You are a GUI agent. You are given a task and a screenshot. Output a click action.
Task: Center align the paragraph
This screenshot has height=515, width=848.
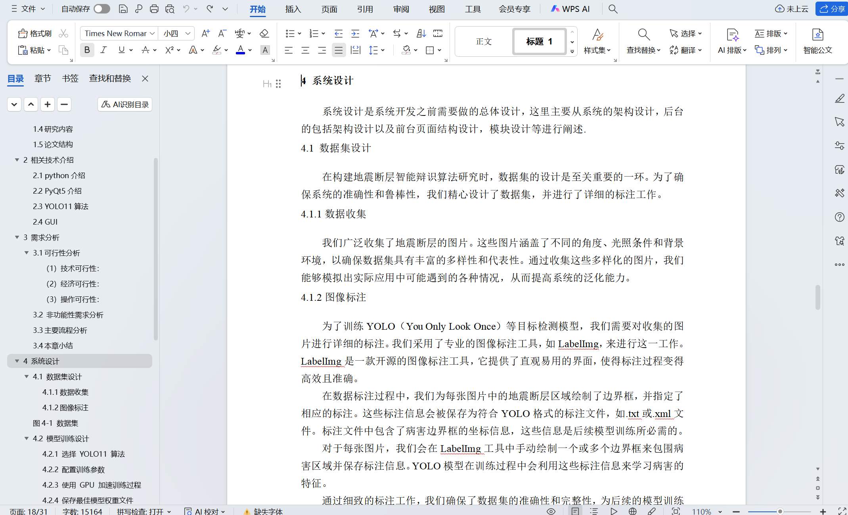[305, 50]
